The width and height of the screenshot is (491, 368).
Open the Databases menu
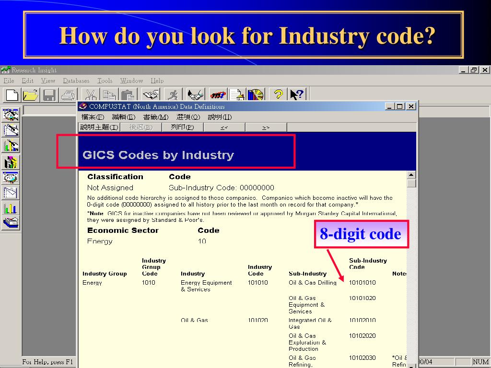click(x=76, y=80)
